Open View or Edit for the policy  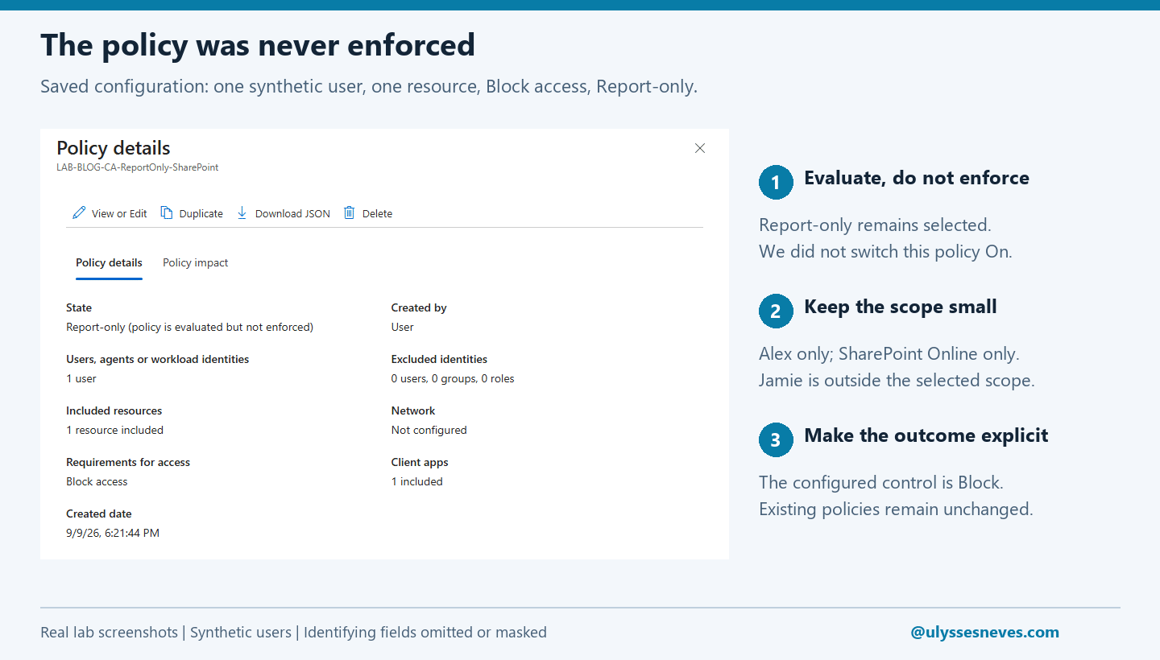click(110, 213)
